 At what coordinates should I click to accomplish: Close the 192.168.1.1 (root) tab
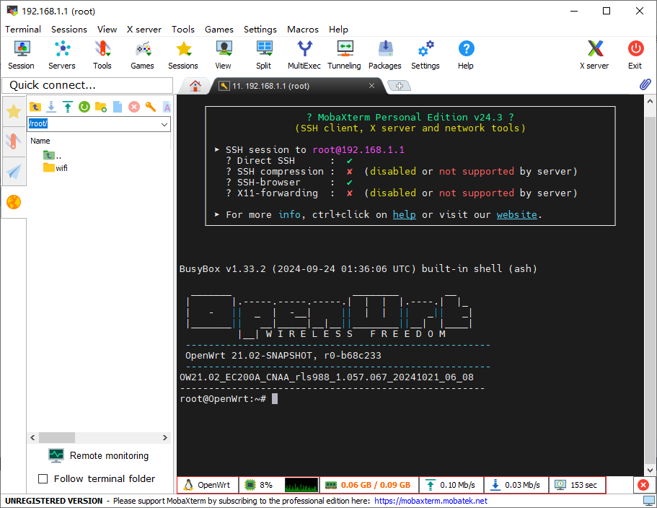point(371,85)
